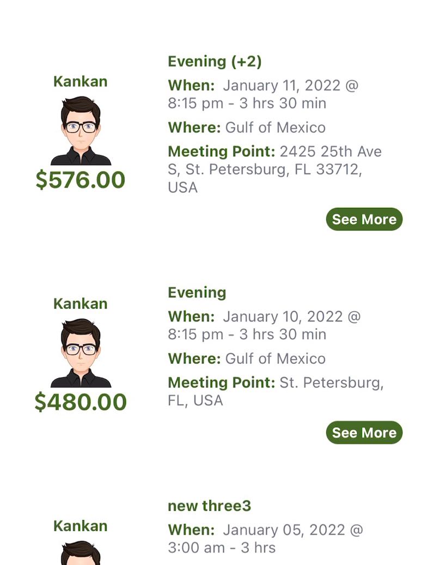Image resolution: width=434 pixels, height=565 pixels.
Task: Select the $576.00 price
Action: tap(81, 180)
